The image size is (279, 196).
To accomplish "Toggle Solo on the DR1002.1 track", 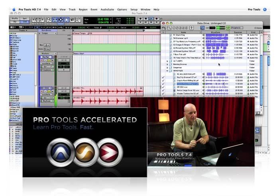I will [49, 91].
